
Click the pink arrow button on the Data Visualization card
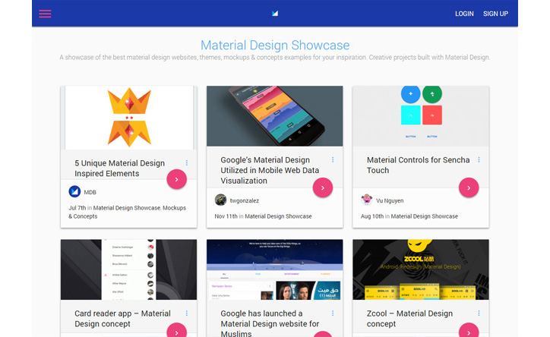pos(323,187)
